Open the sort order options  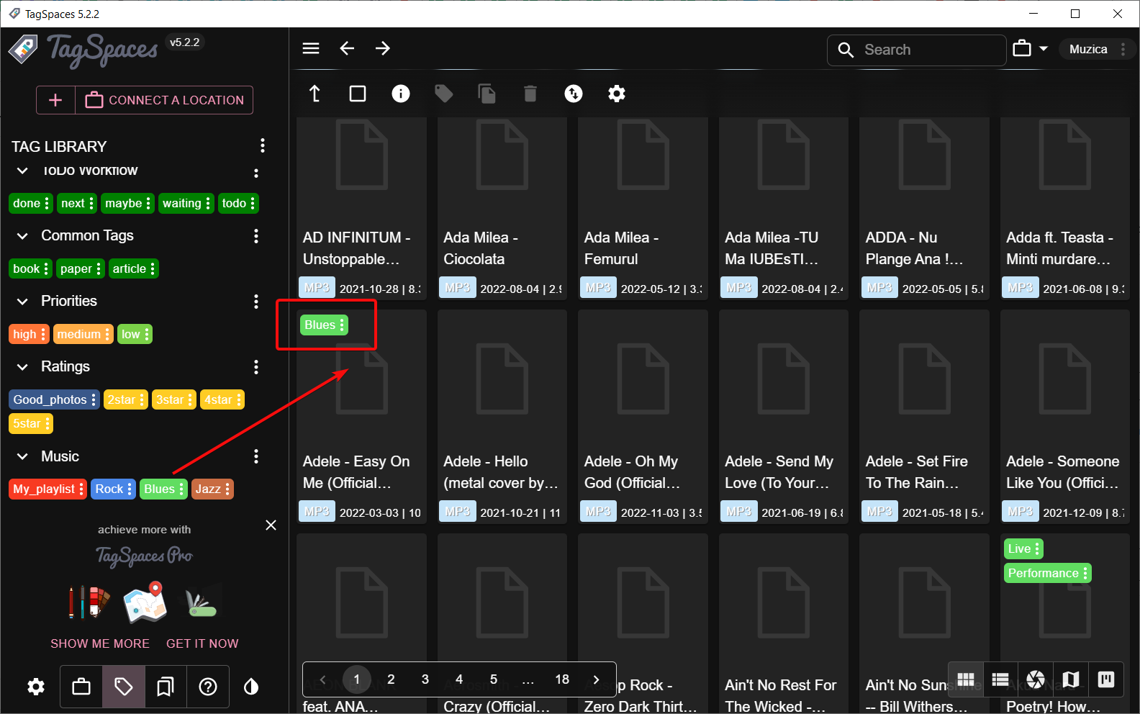(574, 94)
